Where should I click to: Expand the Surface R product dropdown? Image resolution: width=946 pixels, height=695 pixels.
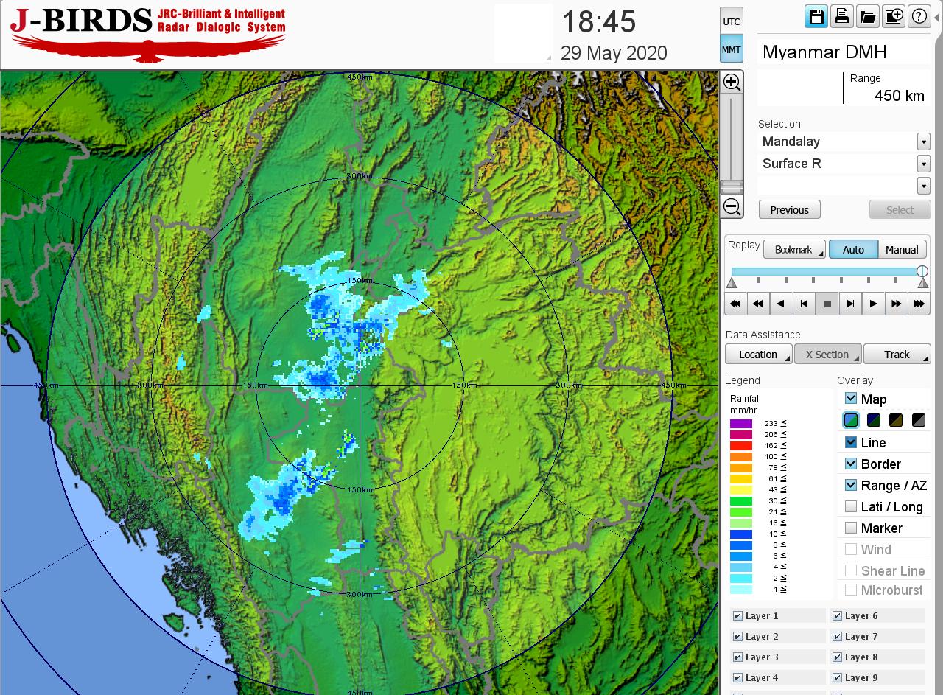(x=923, y=164)
